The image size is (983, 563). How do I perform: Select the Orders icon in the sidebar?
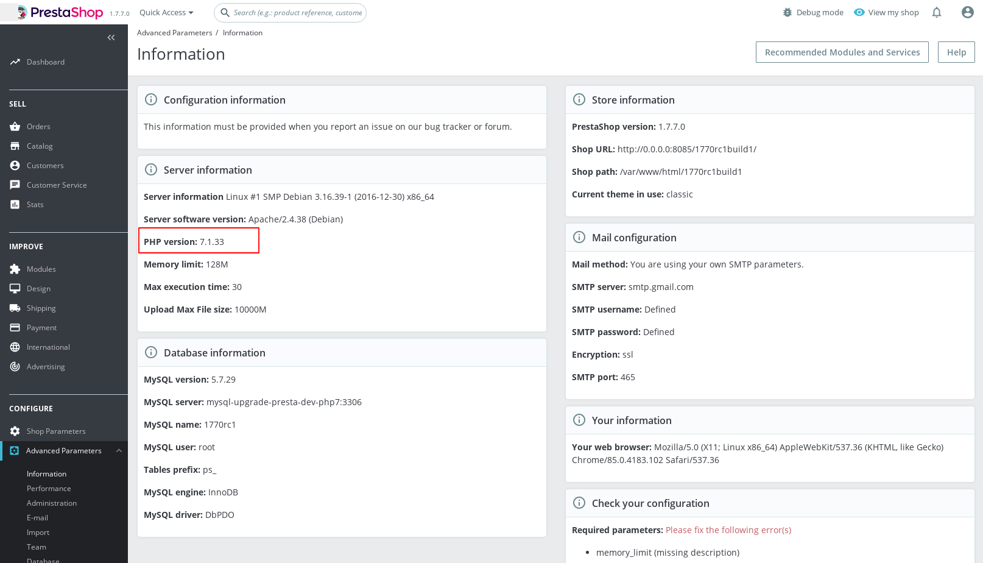(15, 126)
